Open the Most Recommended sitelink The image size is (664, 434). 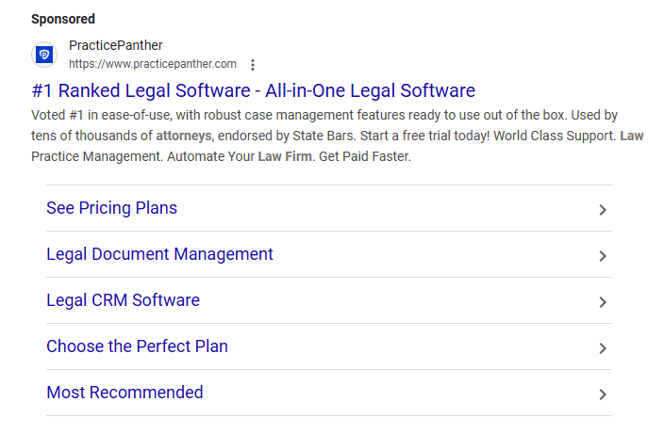pyautogui.click(x=124, y=393)
